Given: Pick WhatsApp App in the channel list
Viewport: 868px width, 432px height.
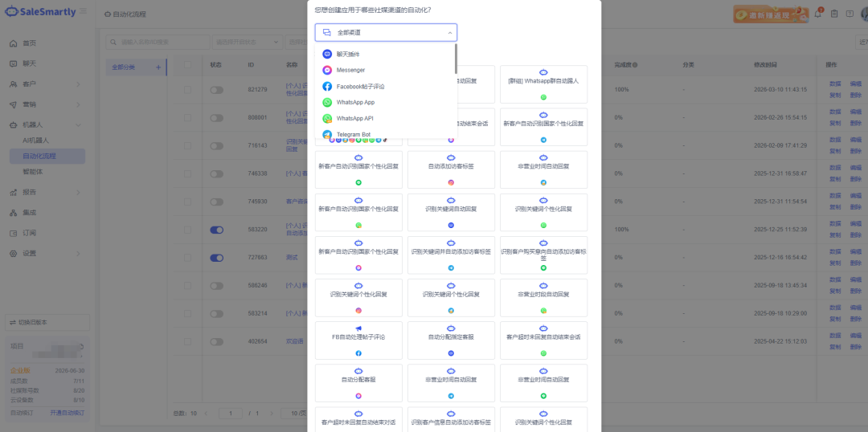Looking at the screenshot, I should click(x=355, y=102).
